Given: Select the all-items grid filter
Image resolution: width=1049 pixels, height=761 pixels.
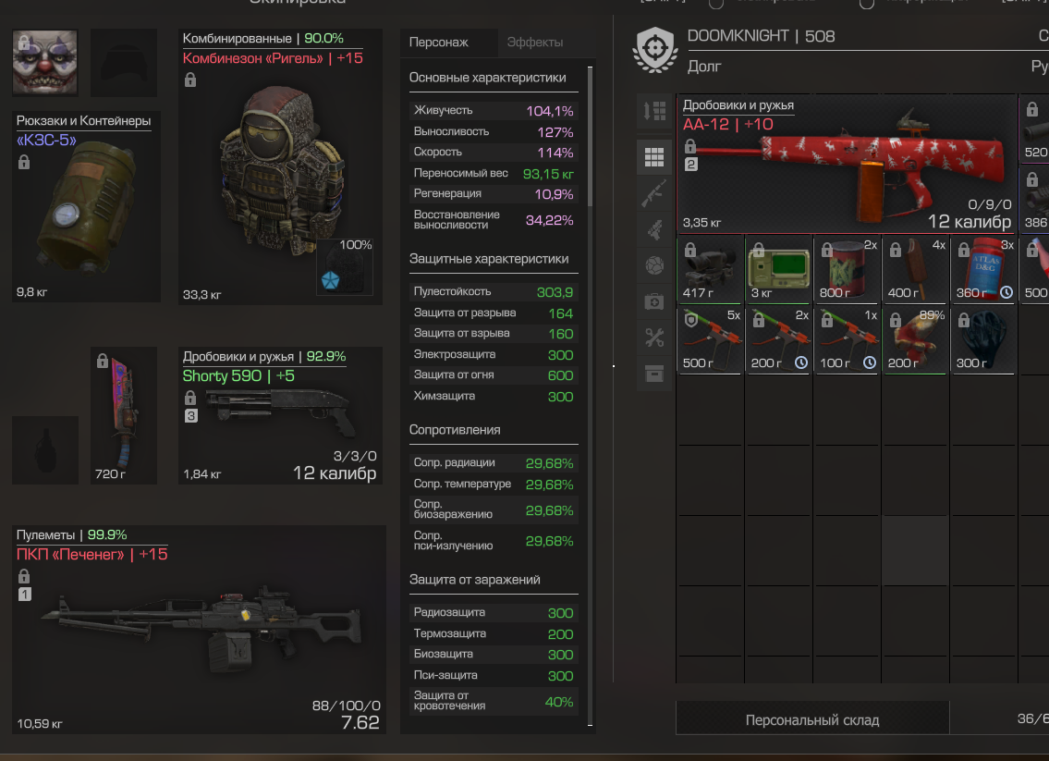Looking at the screenshot, I should point(654,156).
